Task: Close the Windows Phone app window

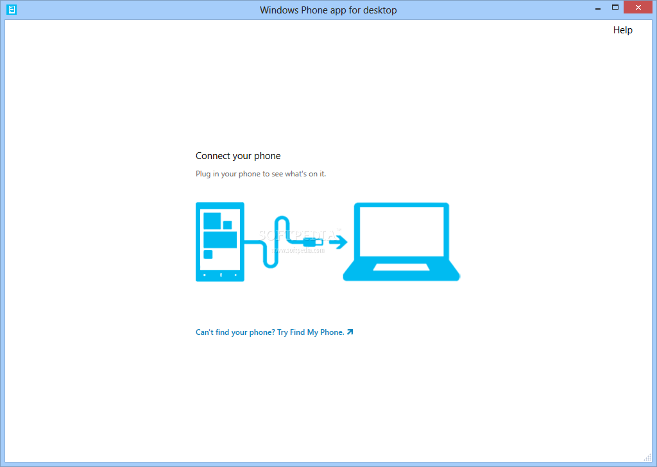Action: pyautogui.click(x=638, y=7)
